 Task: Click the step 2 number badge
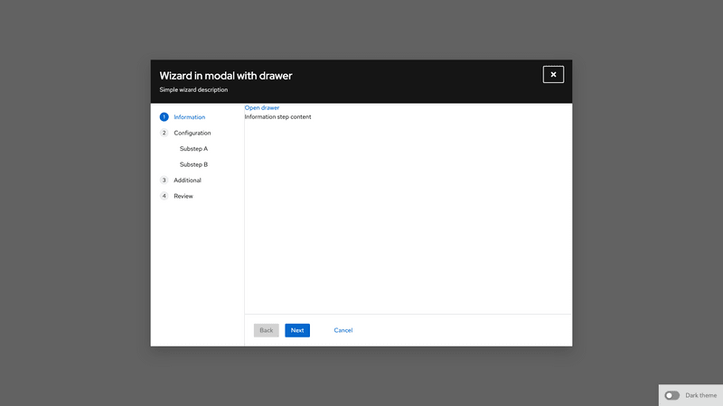pos(164,133)
